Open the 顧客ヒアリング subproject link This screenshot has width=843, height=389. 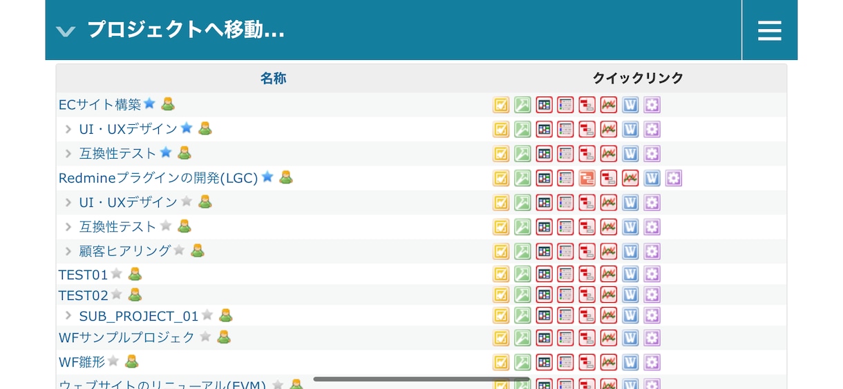tap(125, 251)
